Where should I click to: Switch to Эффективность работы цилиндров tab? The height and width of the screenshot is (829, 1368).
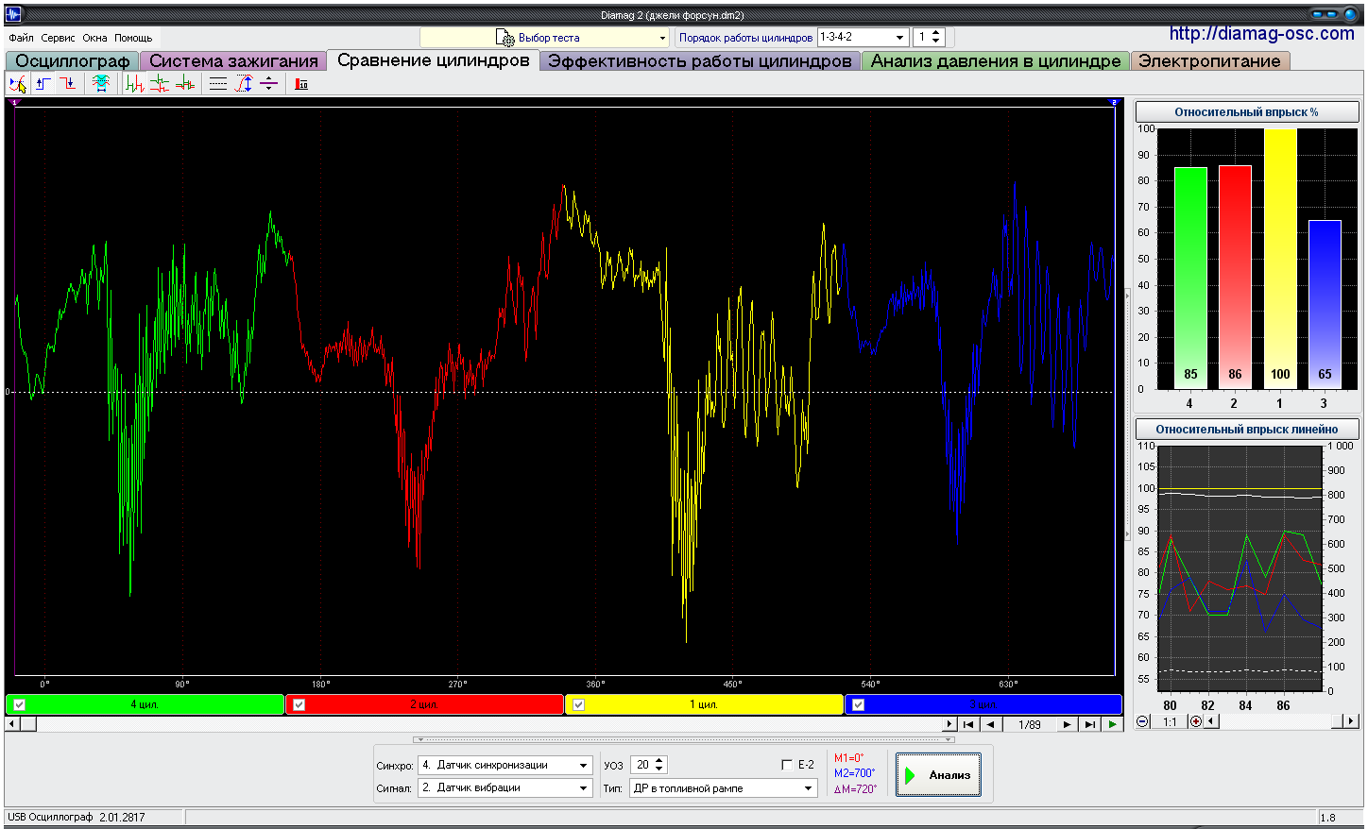(x=699, y=60)
